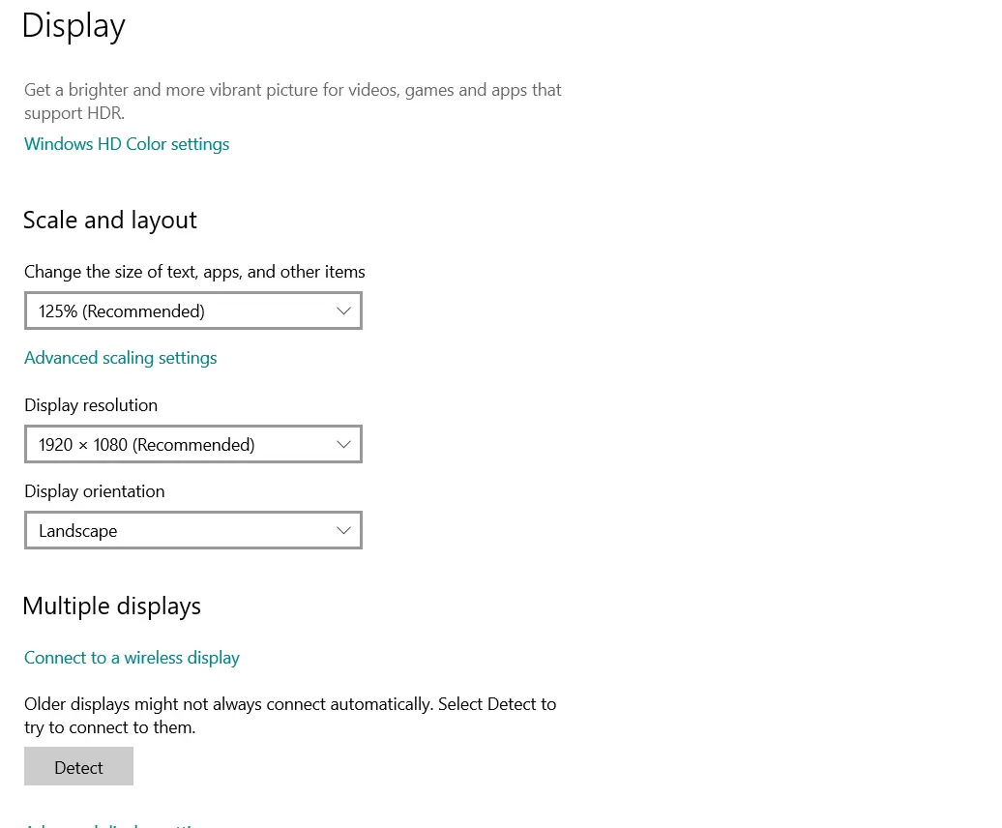The height and width of the screenshot is (828, 1002).
Task: Open the 125% scaling dropdown
Action: click(x=192, y=311)
